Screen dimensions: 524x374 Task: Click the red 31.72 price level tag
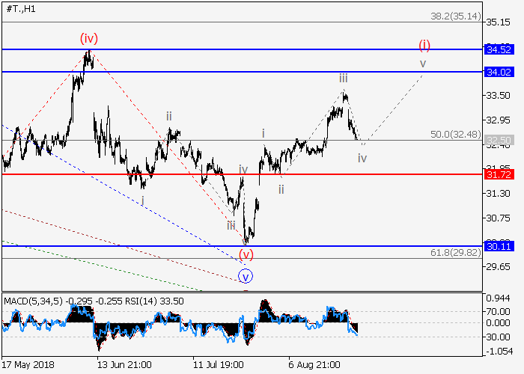(497, 174)
